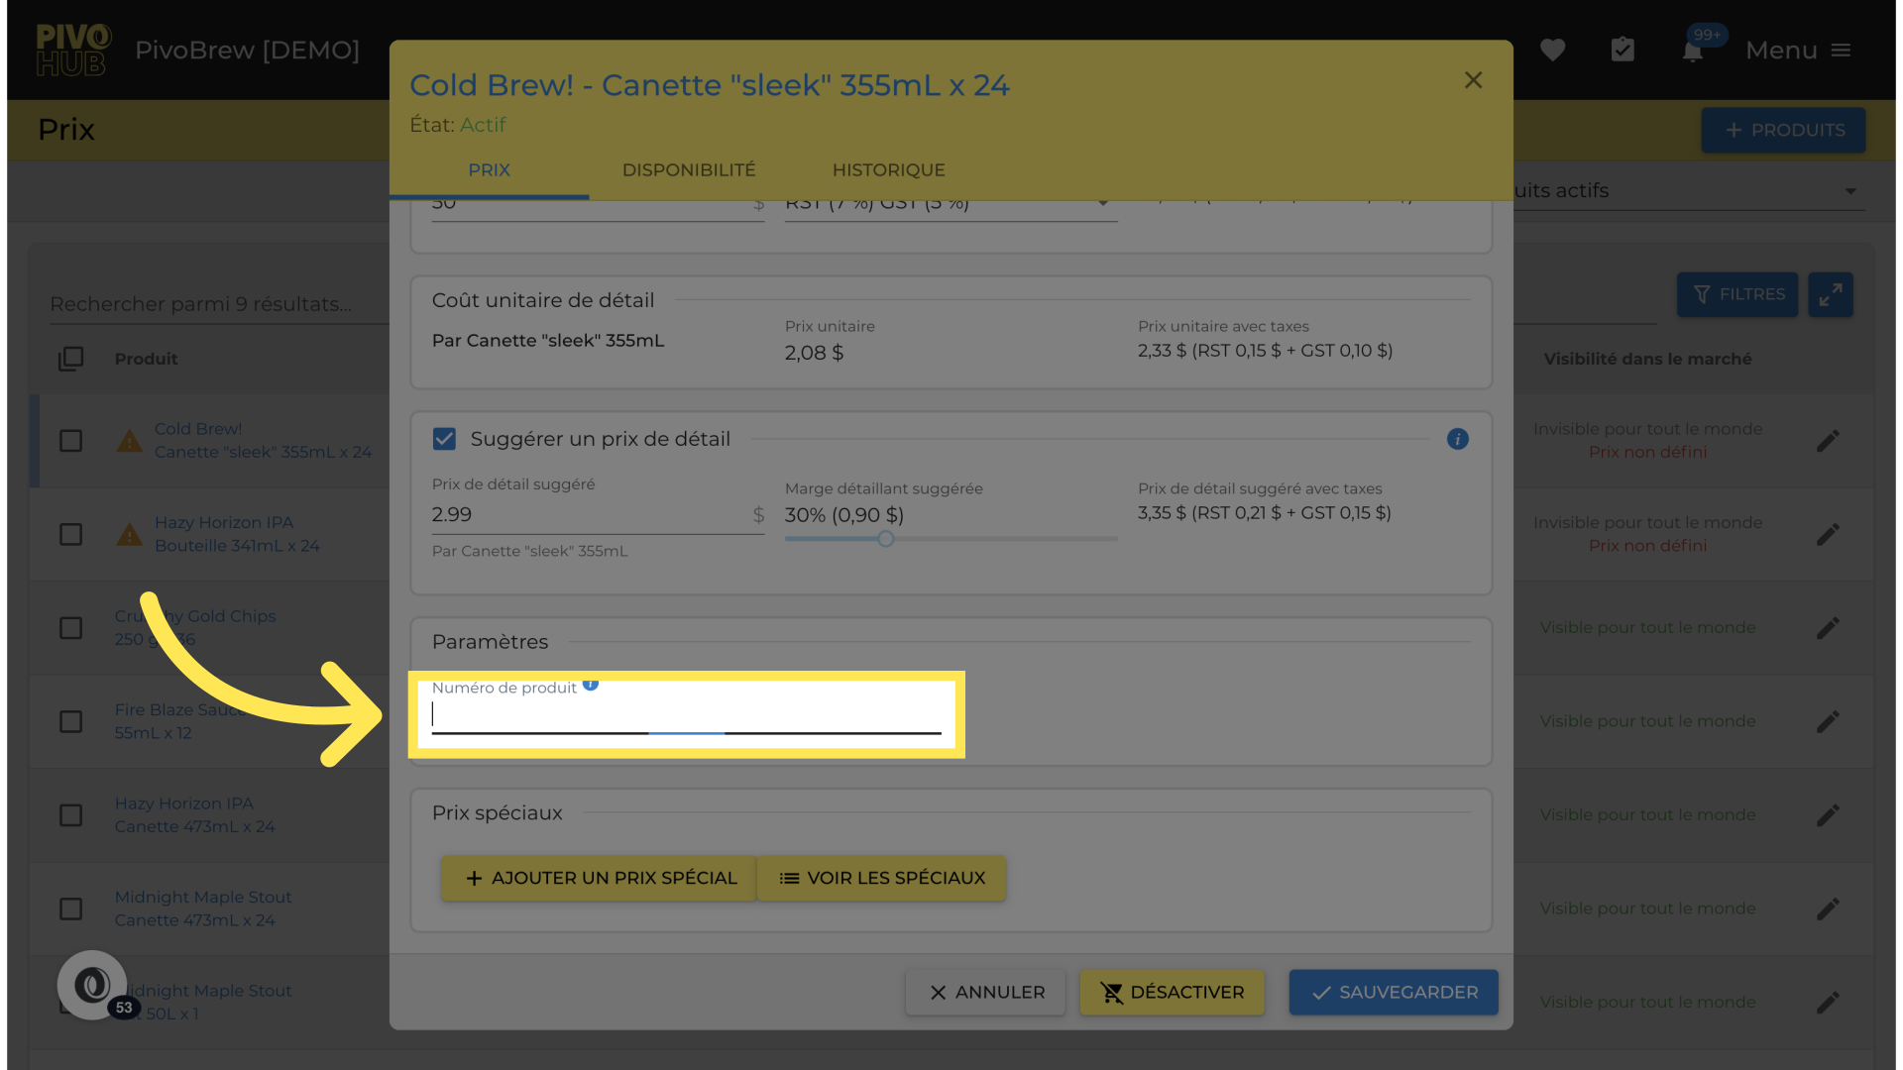This screenshot has width=1903, height=1070.
Task: Click the heart favorites icon
Action: click(x=1552, y=50)
